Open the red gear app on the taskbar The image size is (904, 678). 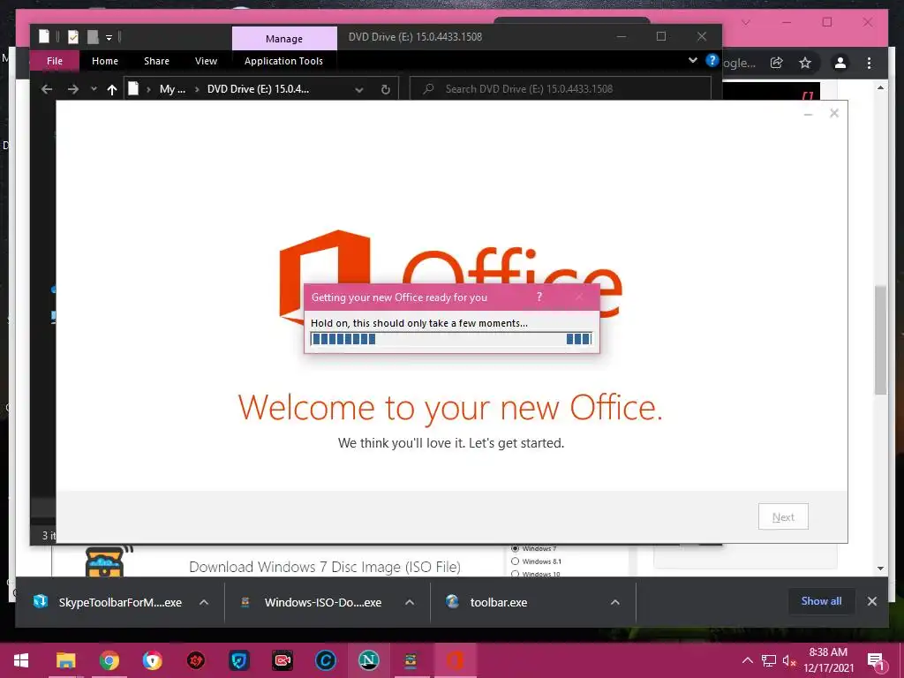tap(195, 660)
